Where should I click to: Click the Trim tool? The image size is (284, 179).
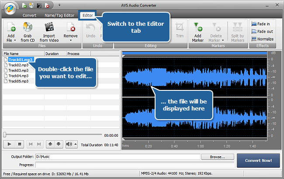[x=180, y=30]
